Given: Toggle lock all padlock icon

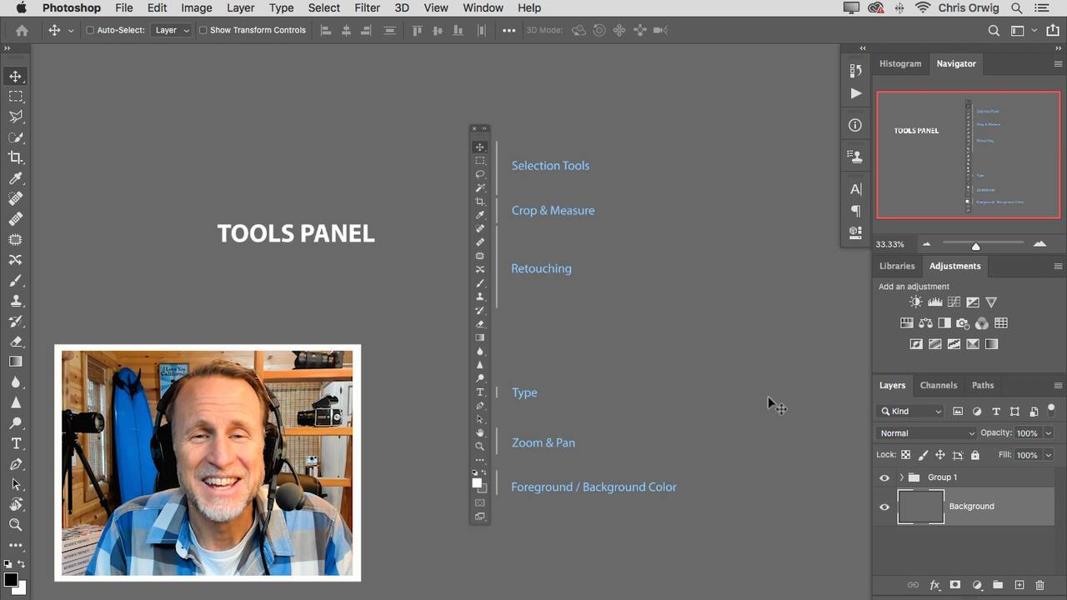Looking at the screenshot, I should (x=975, y=455).
